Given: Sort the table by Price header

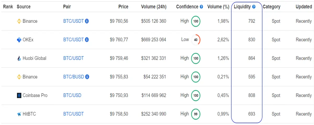Looking at the screenshot, I should 123,7.
